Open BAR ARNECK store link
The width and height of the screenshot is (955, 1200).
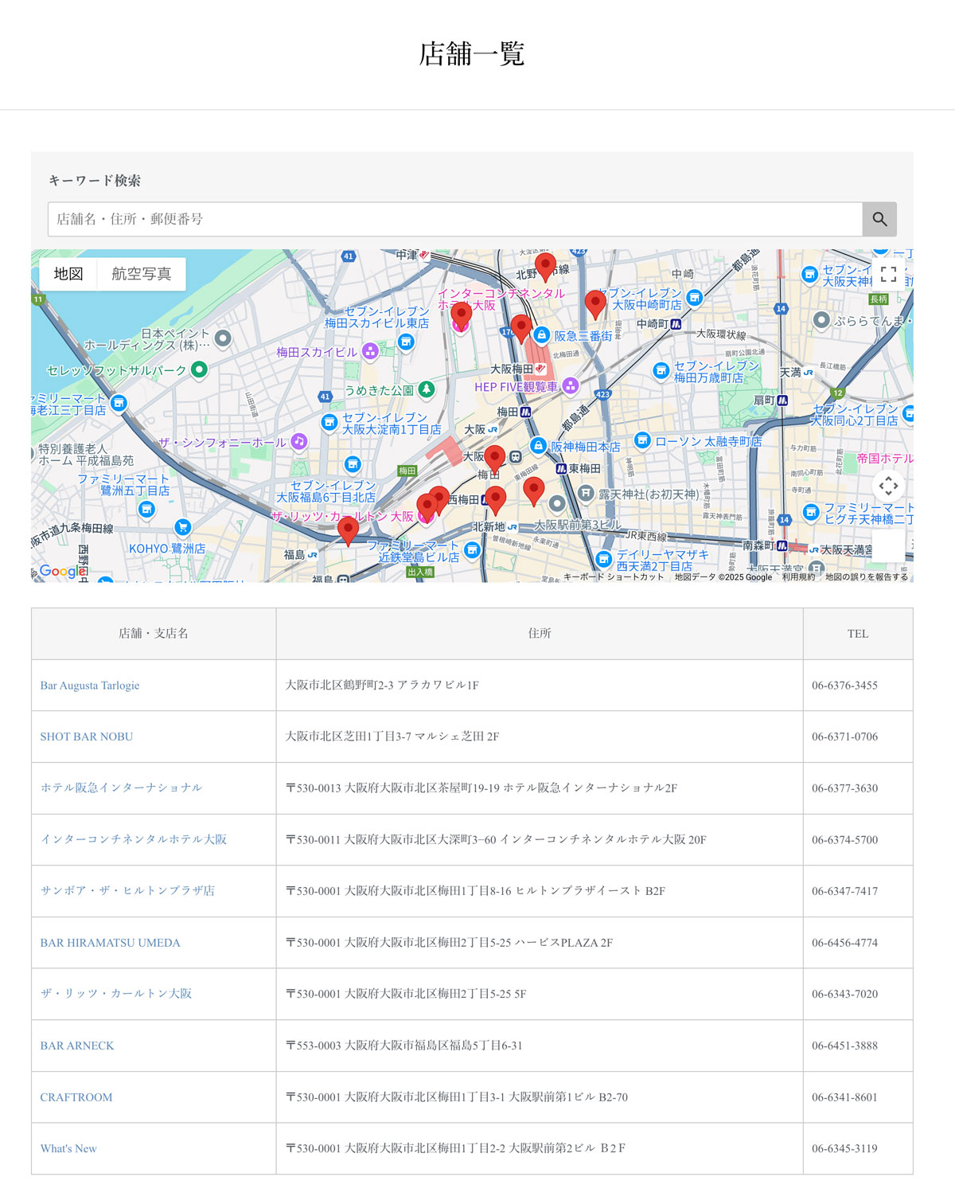click(x=77, y=1046)
